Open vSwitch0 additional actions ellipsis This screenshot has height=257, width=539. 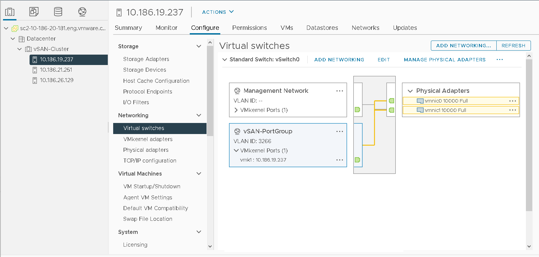click(x=500, y=59)
